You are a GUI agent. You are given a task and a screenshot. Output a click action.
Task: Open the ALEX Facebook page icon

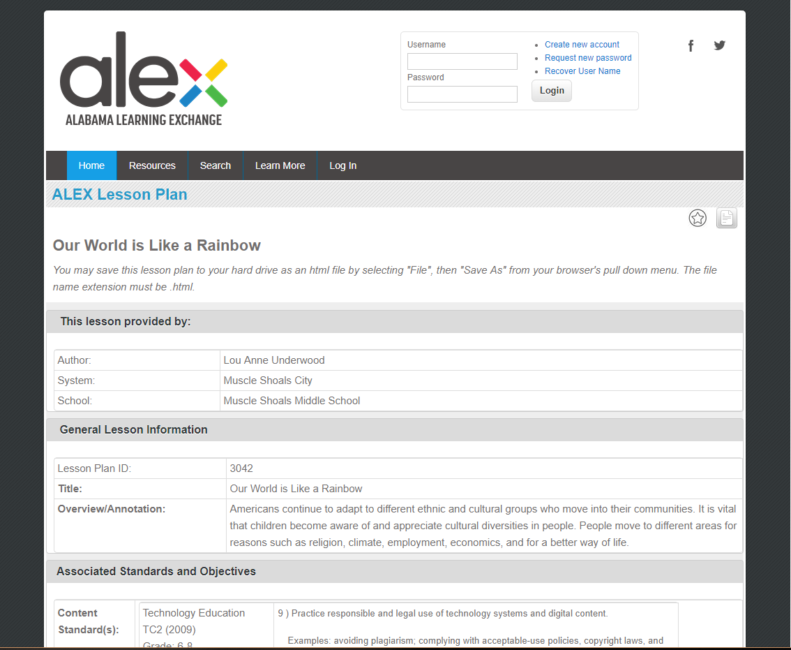point(691,46)
